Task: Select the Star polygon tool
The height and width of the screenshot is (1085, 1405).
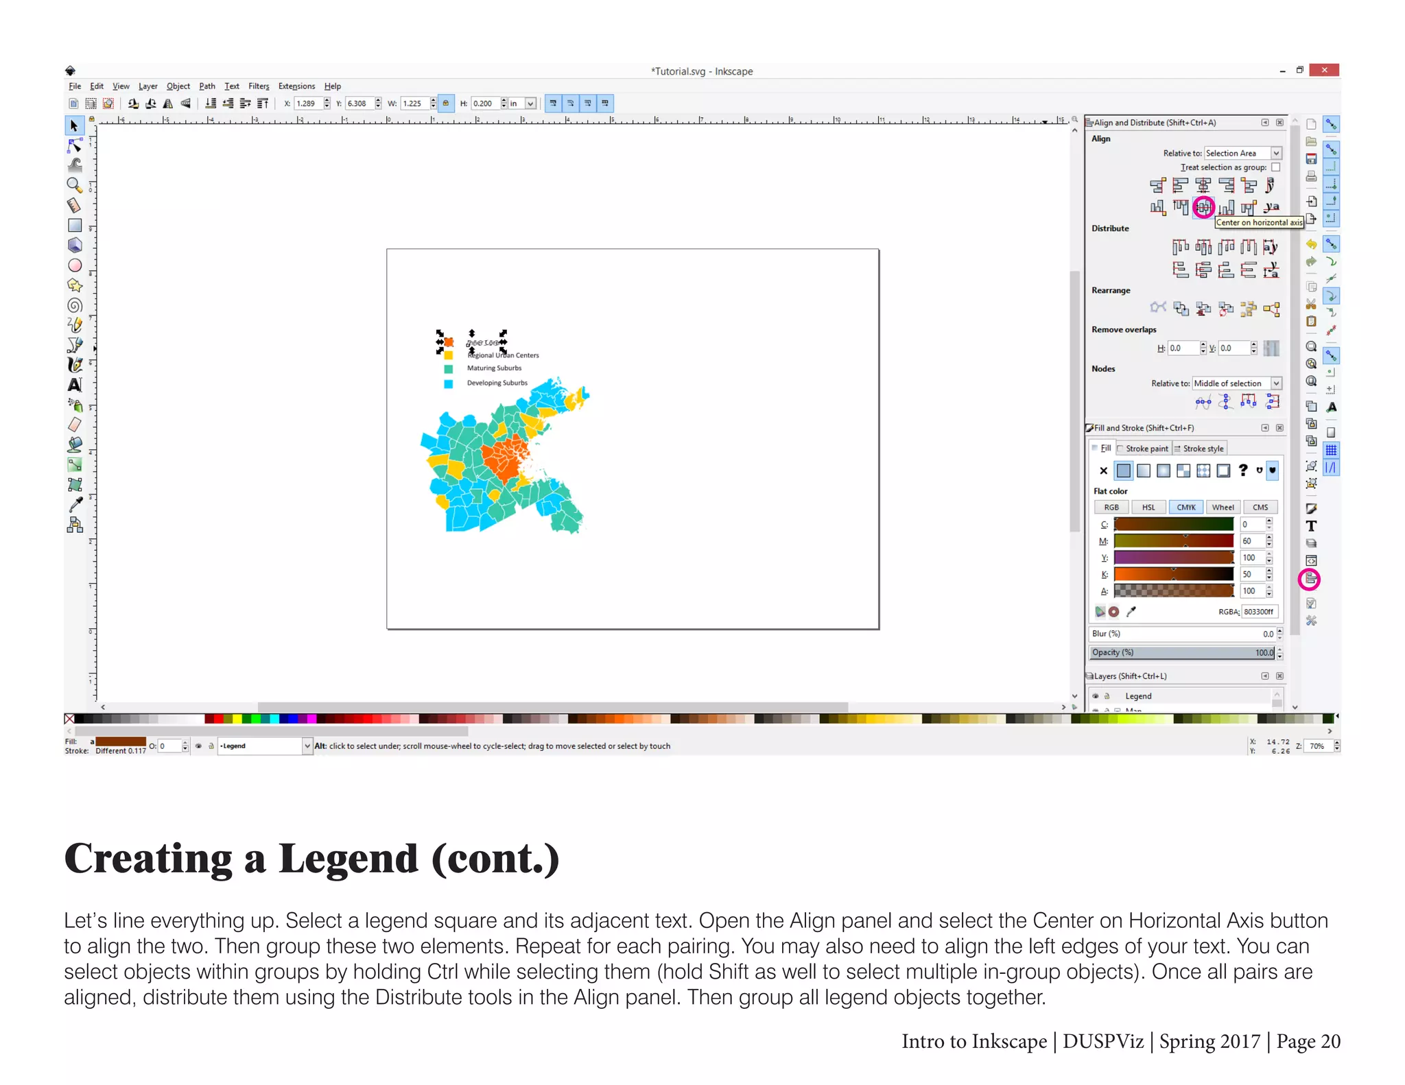Action: click(74, 285)
